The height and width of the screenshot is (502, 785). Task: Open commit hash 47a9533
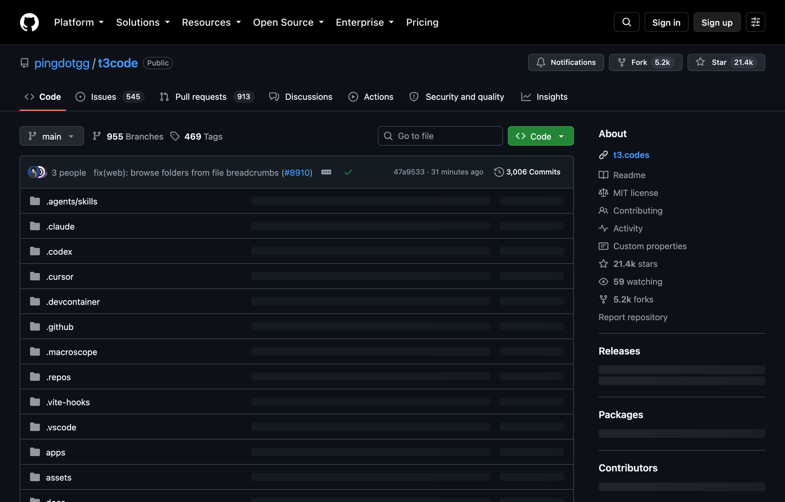click(x=409, y=172)
